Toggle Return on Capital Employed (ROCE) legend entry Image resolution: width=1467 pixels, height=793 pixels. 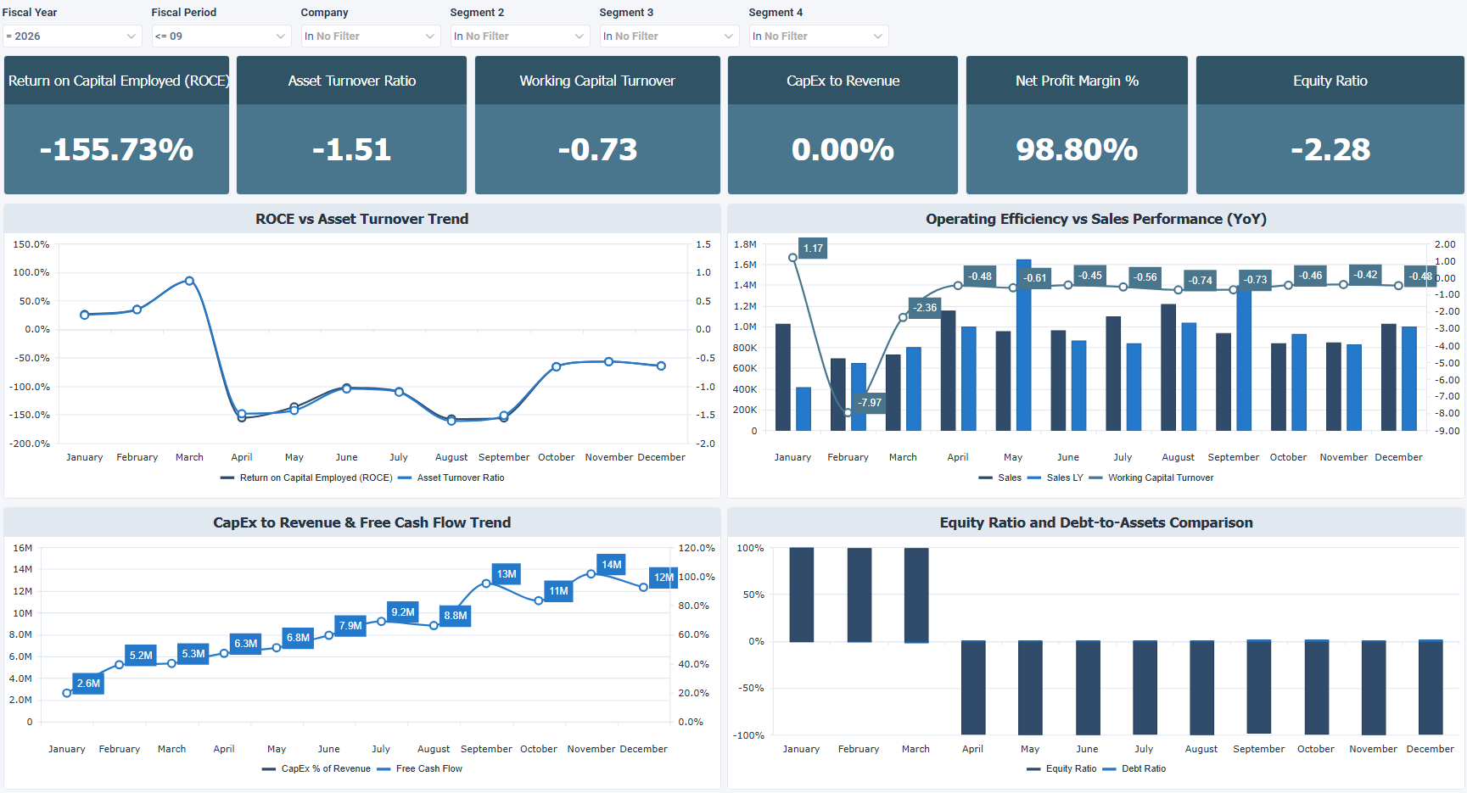tap(306, 478)
